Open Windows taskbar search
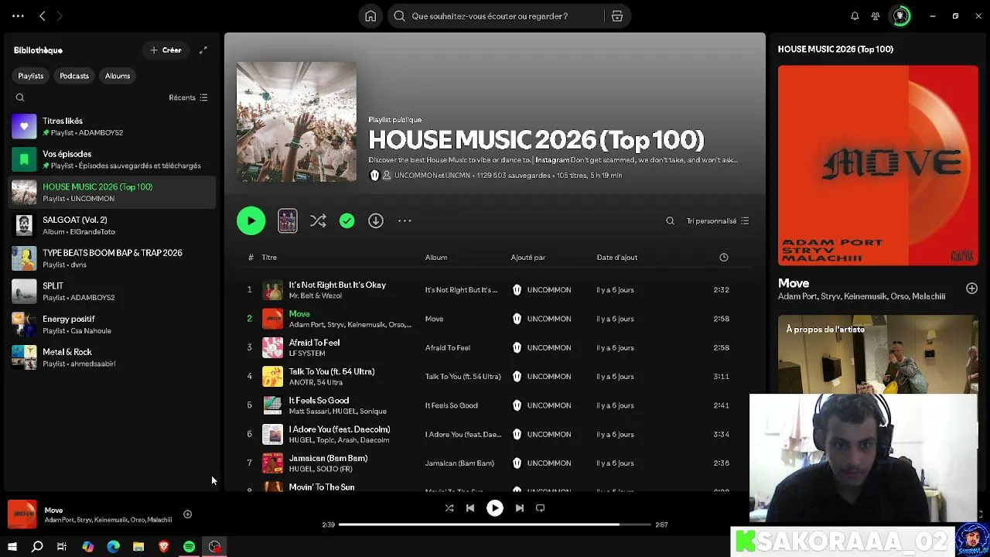The image size is (990, 557). pos(37,547)
